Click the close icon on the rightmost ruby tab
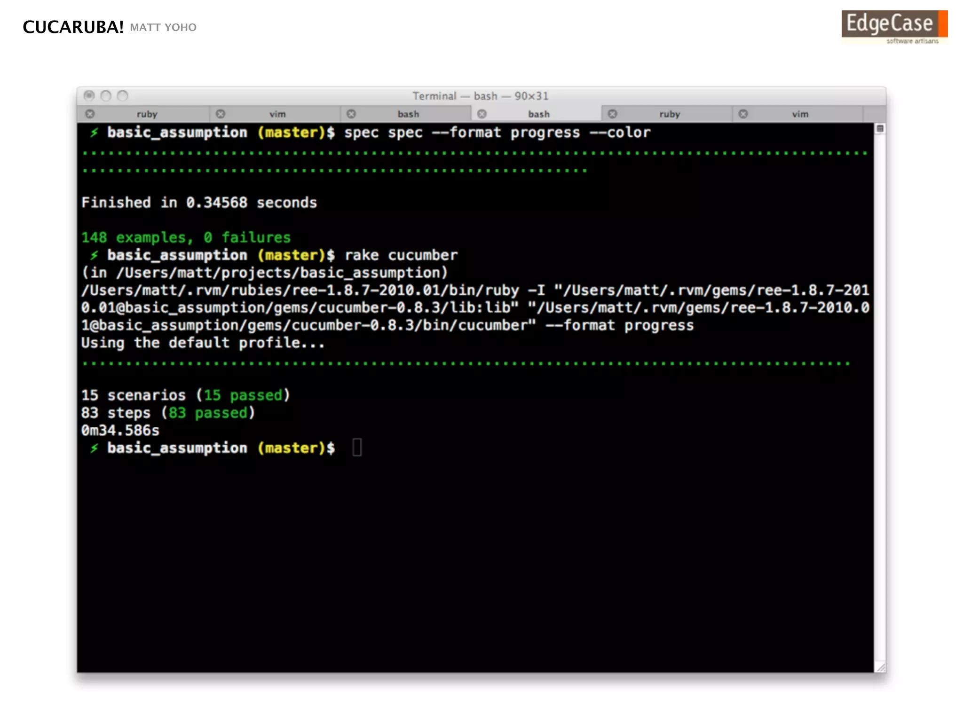Viewport: 963px width, 722px height. pos(612,114)
